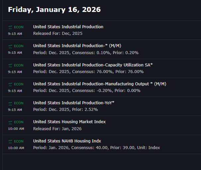Screen dimensions: 201x170
Task: Click 'Consensus: 76.00%, Prior: 76.00%' details line
Action: pyautogui.click(x=89, y=72)
